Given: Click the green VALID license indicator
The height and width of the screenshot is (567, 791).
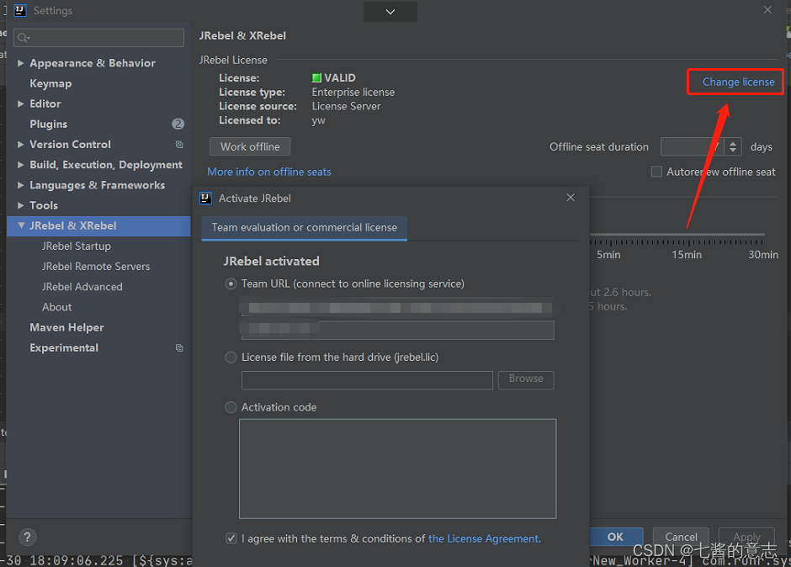Looking at the screenshot, I should point(316,77).
